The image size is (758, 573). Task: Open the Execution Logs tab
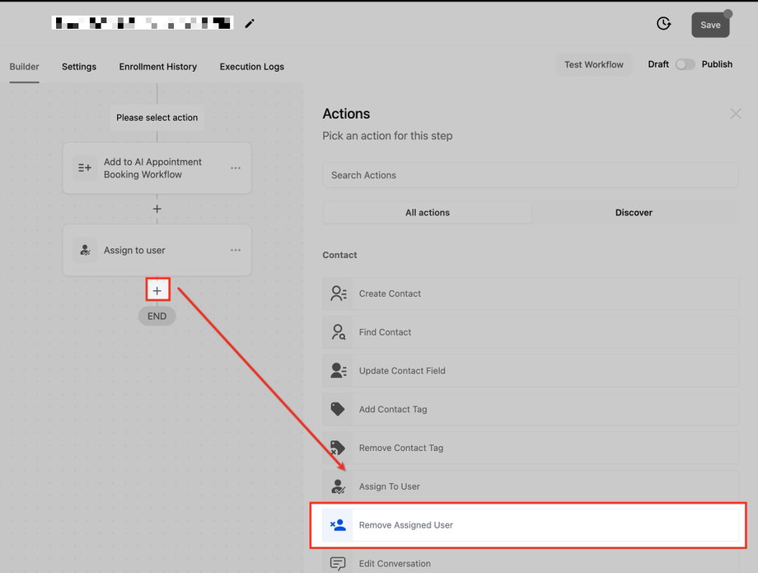tap(252, 67)
